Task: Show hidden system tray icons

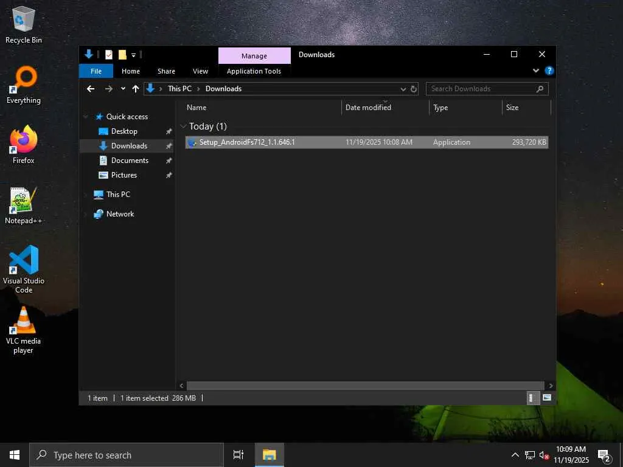Action: tap(515, 455)
